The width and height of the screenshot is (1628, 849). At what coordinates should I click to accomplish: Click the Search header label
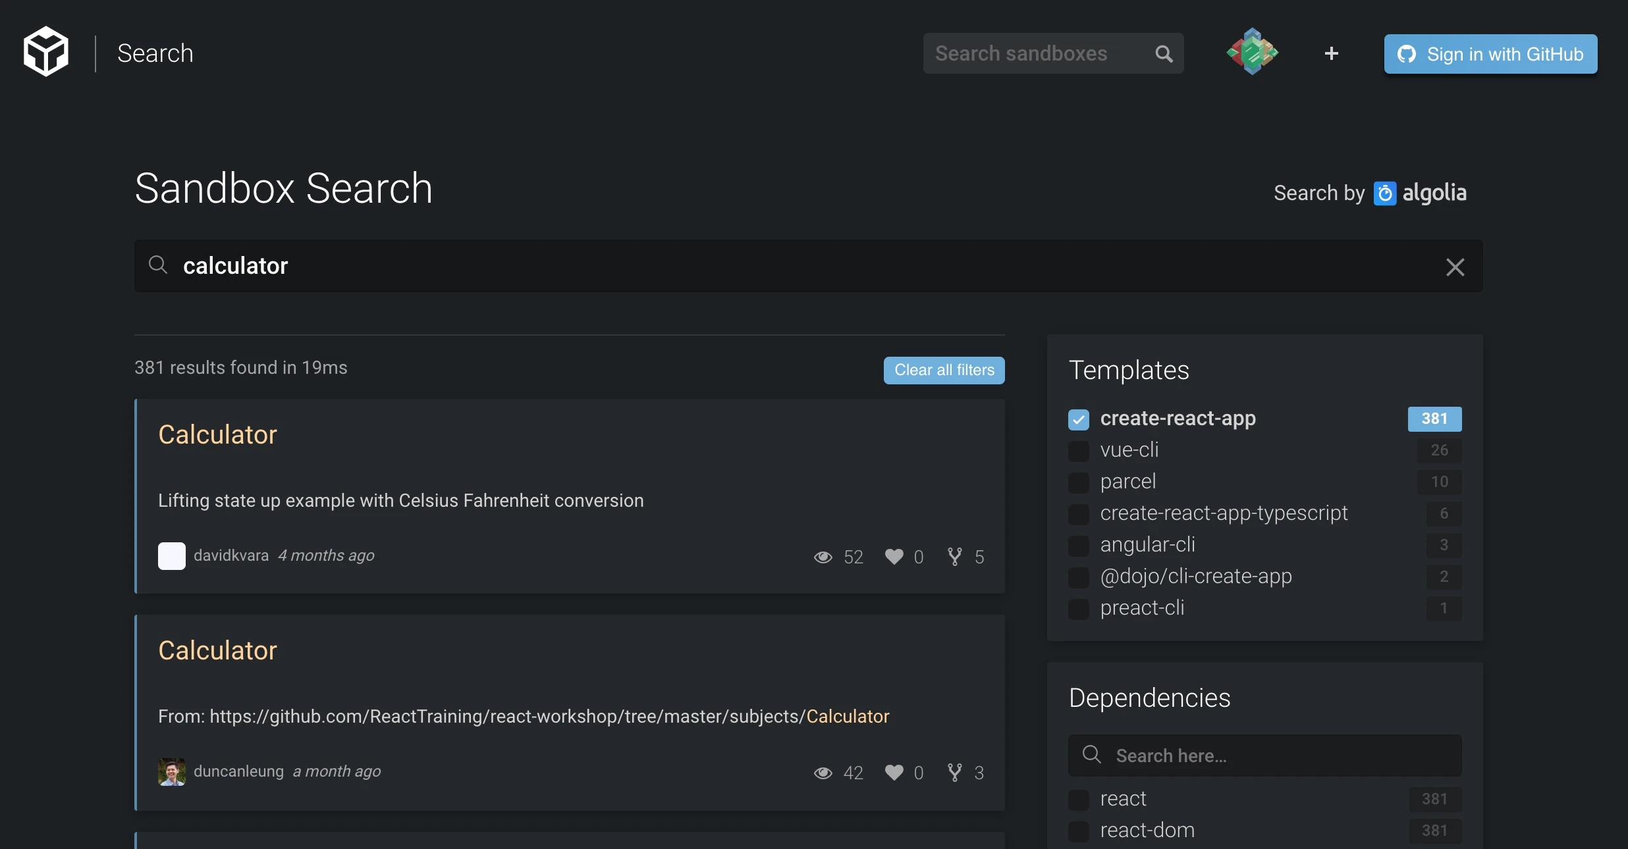point(155,53)
